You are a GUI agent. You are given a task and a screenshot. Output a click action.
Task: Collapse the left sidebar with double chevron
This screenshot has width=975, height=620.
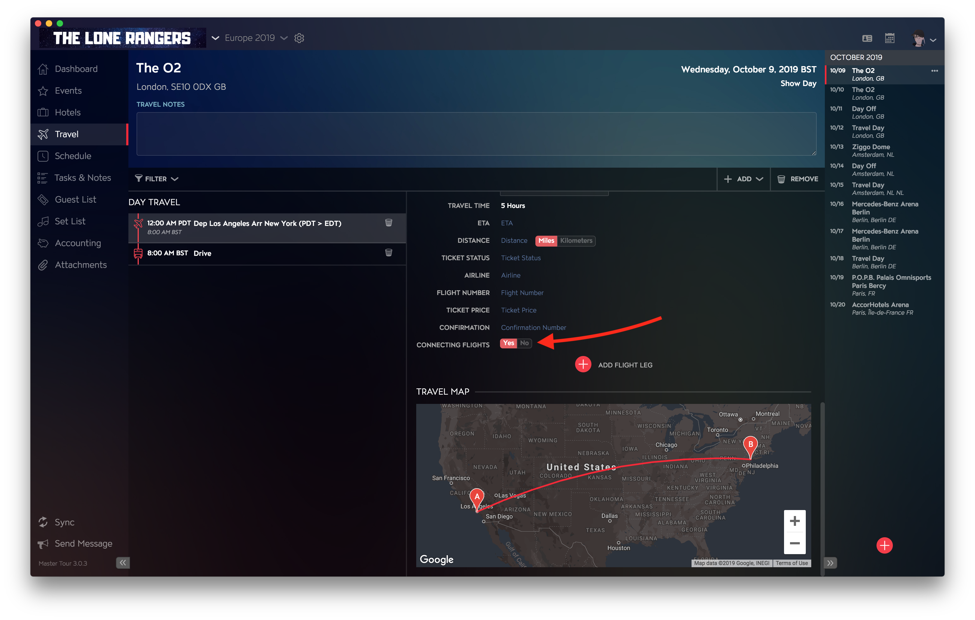click(x=123, y=563)
